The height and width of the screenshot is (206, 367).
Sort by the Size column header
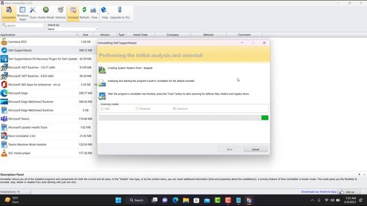pyautogui.click(x=85, y=34)
